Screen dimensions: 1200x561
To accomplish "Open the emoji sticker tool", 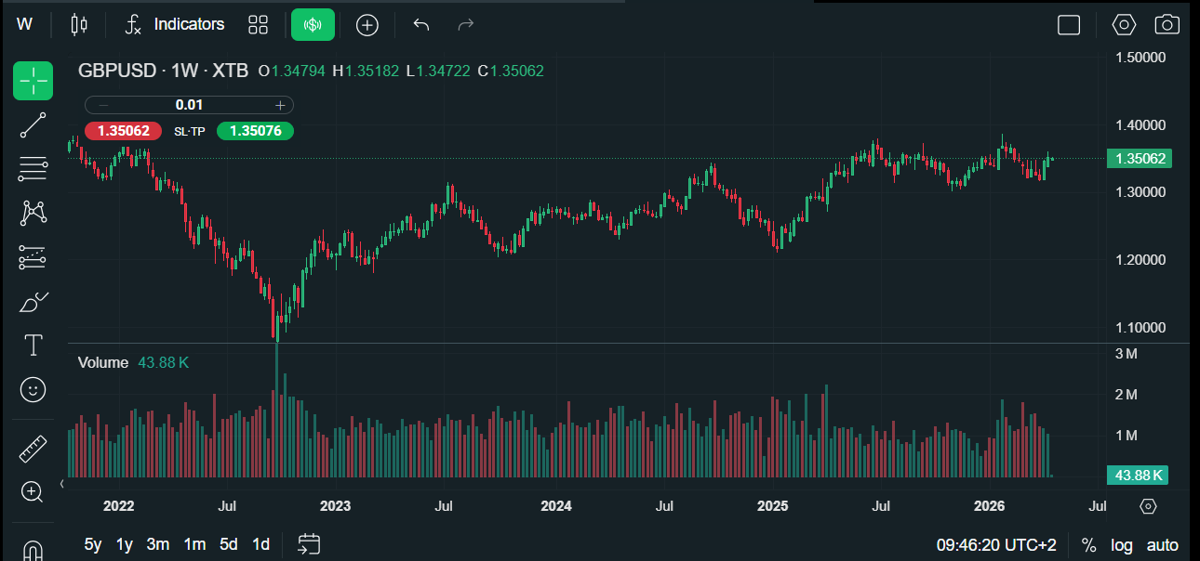I will point(33,390).
